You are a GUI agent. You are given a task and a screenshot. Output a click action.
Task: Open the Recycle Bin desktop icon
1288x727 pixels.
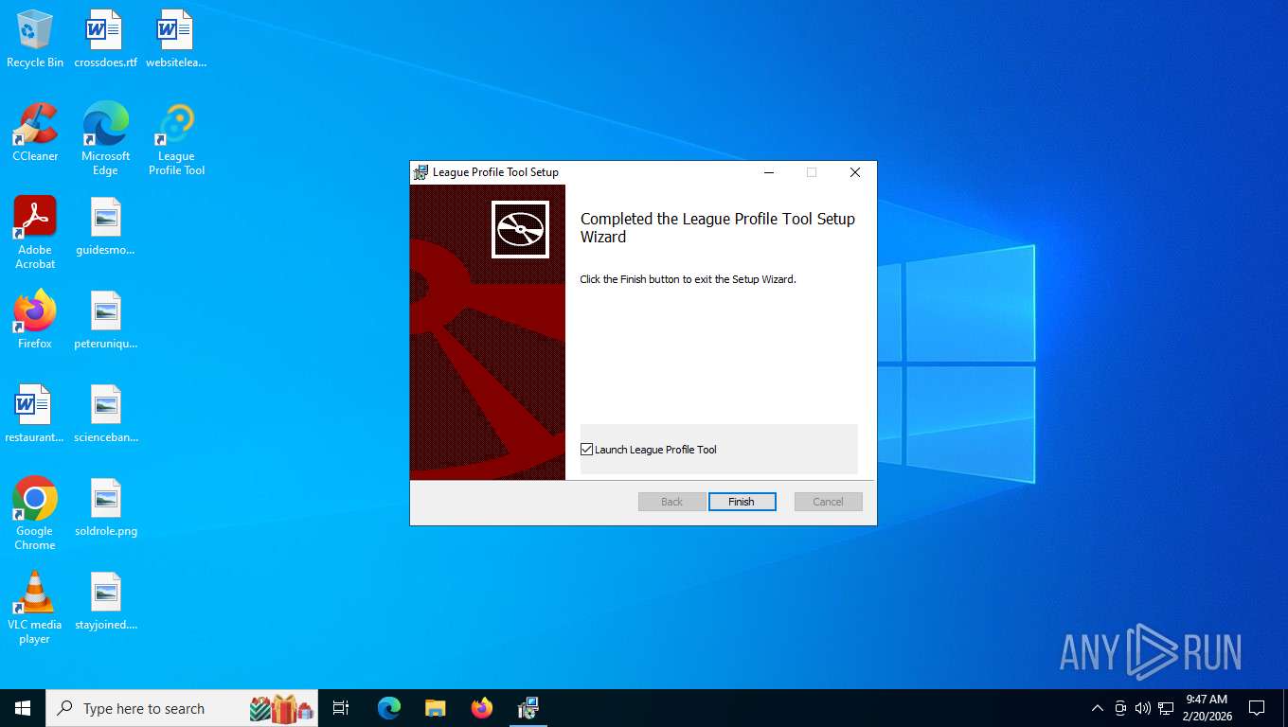pyautogui.click(x=35, y=39)
